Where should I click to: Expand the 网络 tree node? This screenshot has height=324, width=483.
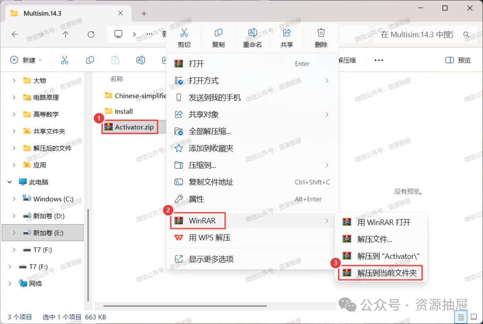pyautogui.click(x=9, y=283)
